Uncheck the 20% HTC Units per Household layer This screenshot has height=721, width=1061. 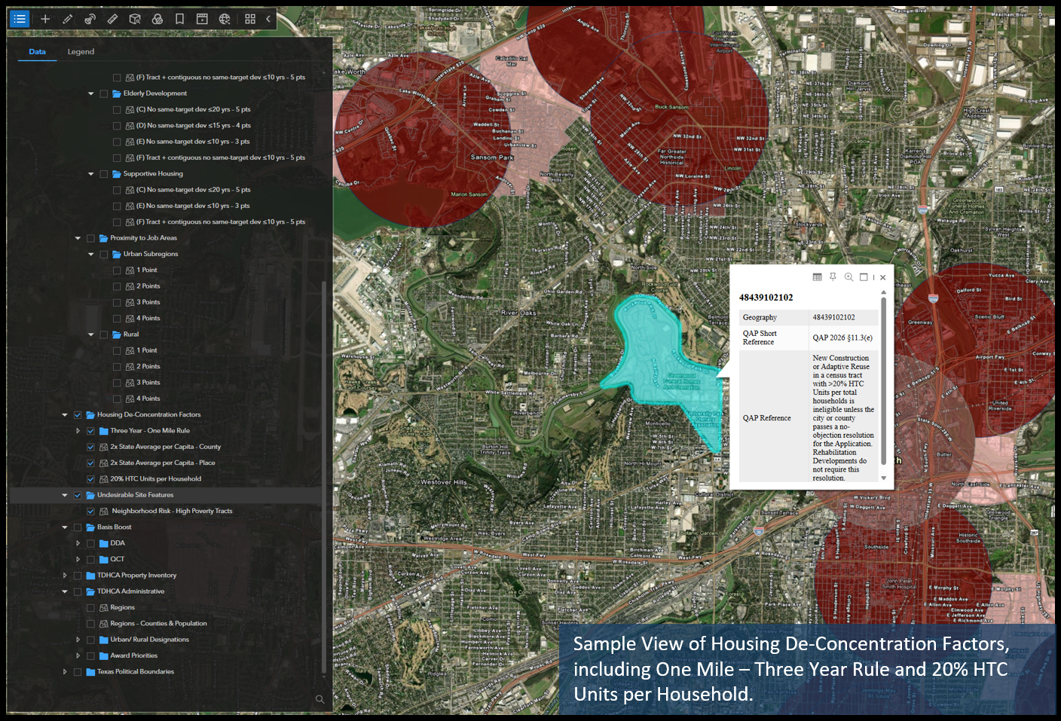[90, 478]
